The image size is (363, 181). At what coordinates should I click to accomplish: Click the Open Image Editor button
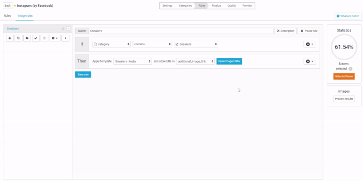tap(229, 61)
